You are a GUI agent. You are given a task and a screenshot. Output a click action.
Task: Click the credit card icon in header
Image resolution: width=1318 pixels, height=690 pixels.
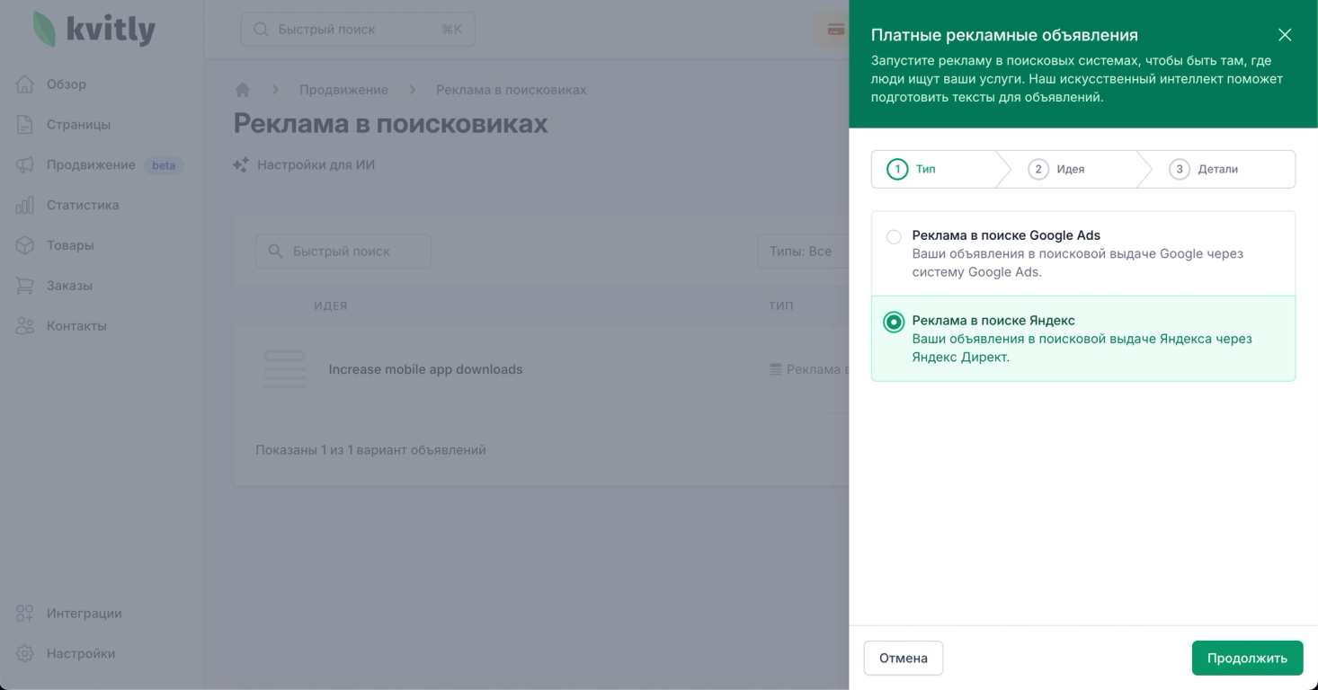tap(835, 30)
